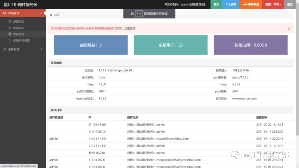Click the list icon next to 邮箱列表
This screenshot has height=168, width=299.
[x=10, y=22]
